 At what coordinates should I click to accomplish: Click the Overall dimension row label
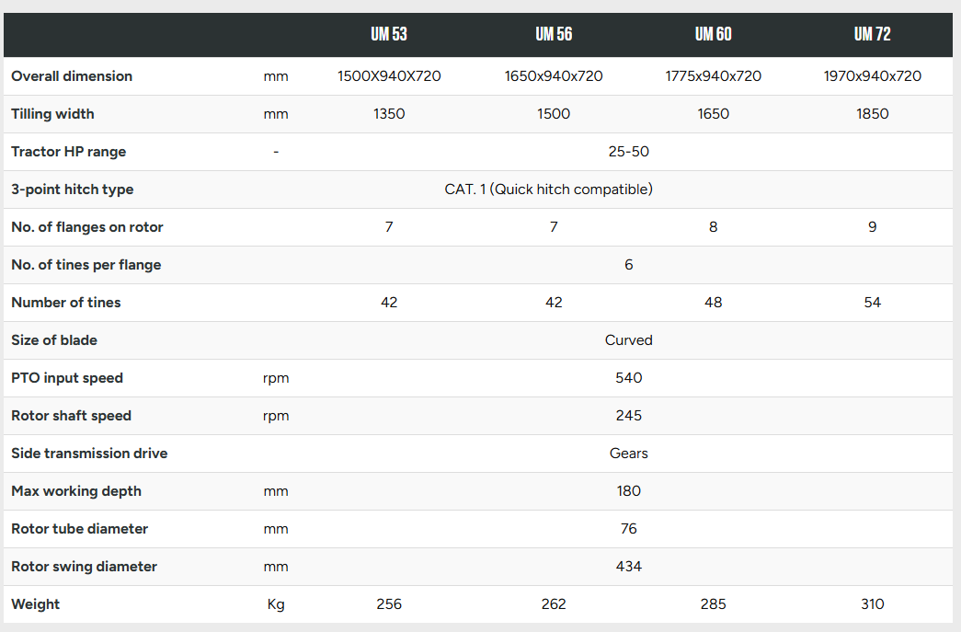tap(72, 76)
